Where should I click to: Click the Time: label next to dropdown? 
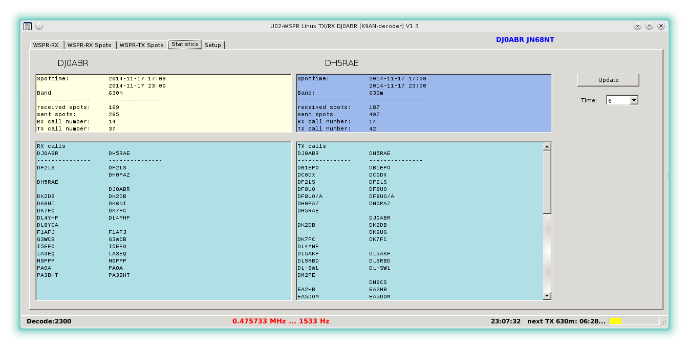[589, 100]
